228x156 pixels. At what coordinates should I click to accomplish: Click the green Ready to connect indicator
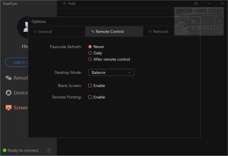coord(5,150)
